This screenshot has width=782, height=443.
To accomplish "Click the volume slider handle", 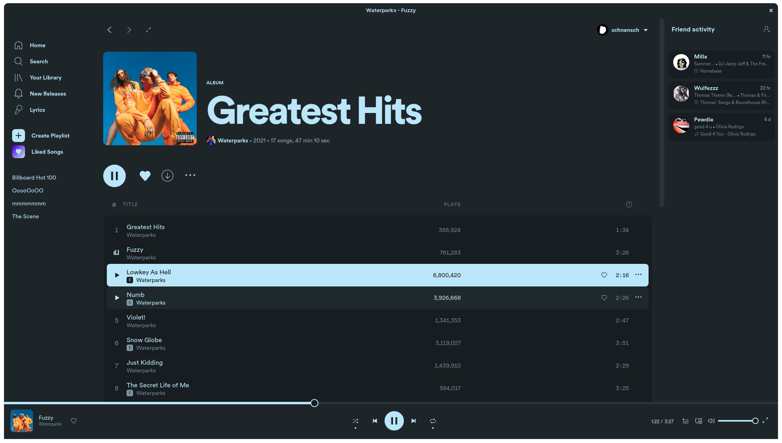I will click(x=755, y=421).
